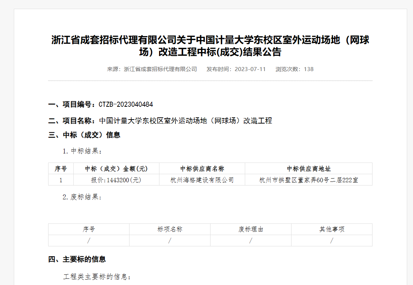Click the 1.中标结果 label
This screenshot has width=413, height=285.
point(82,151)
